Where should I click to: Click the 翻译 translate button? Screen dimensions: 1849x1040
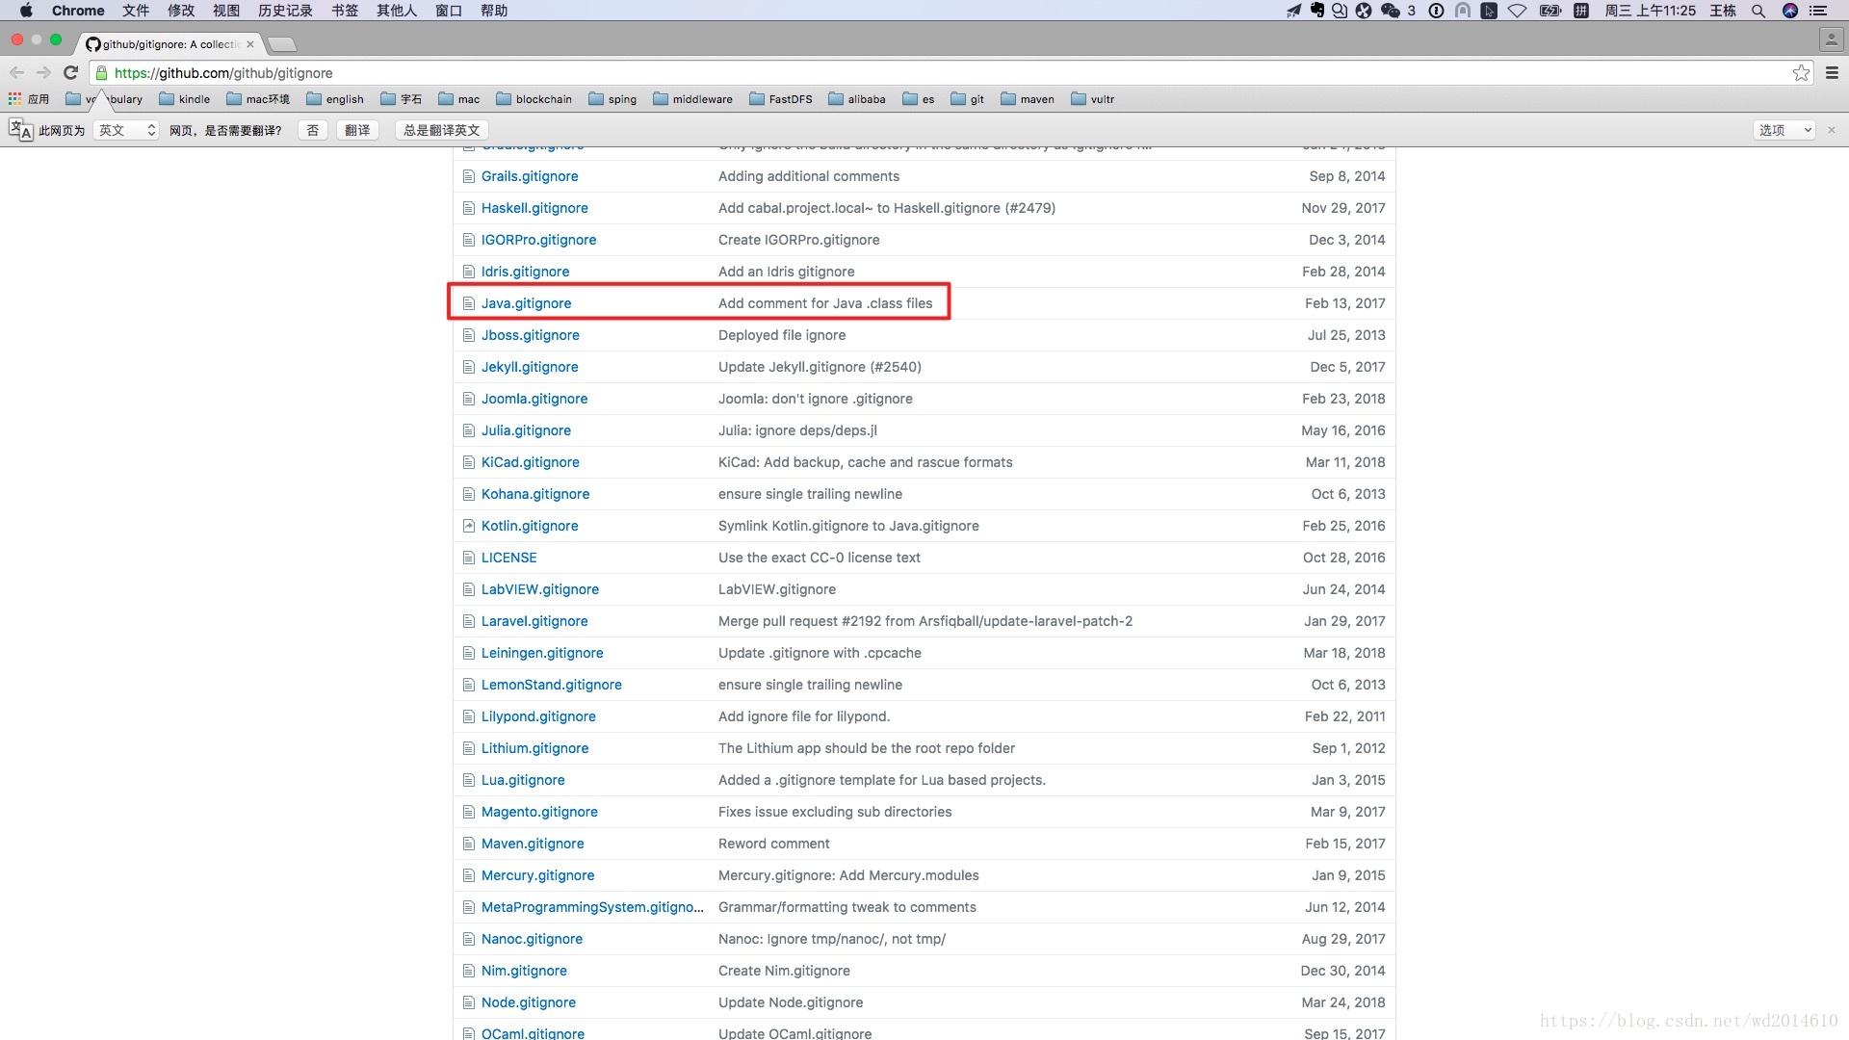coord(357,130)
